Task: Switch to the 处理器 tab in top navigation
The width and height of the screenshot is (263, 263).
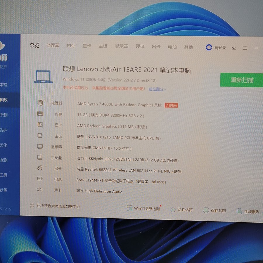Action: pyautogui.click(x=53, y=45)
